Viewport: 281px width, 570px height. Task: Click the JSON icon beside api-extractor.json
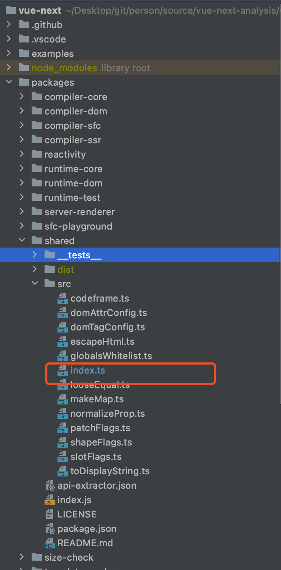(x=50, y=485)
